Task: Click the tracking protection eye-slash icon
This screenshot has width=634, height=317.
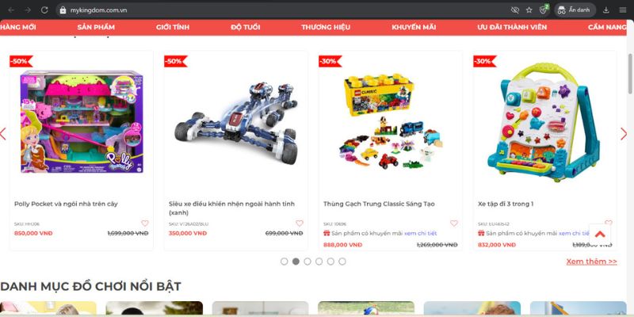Action: point(514,10)
